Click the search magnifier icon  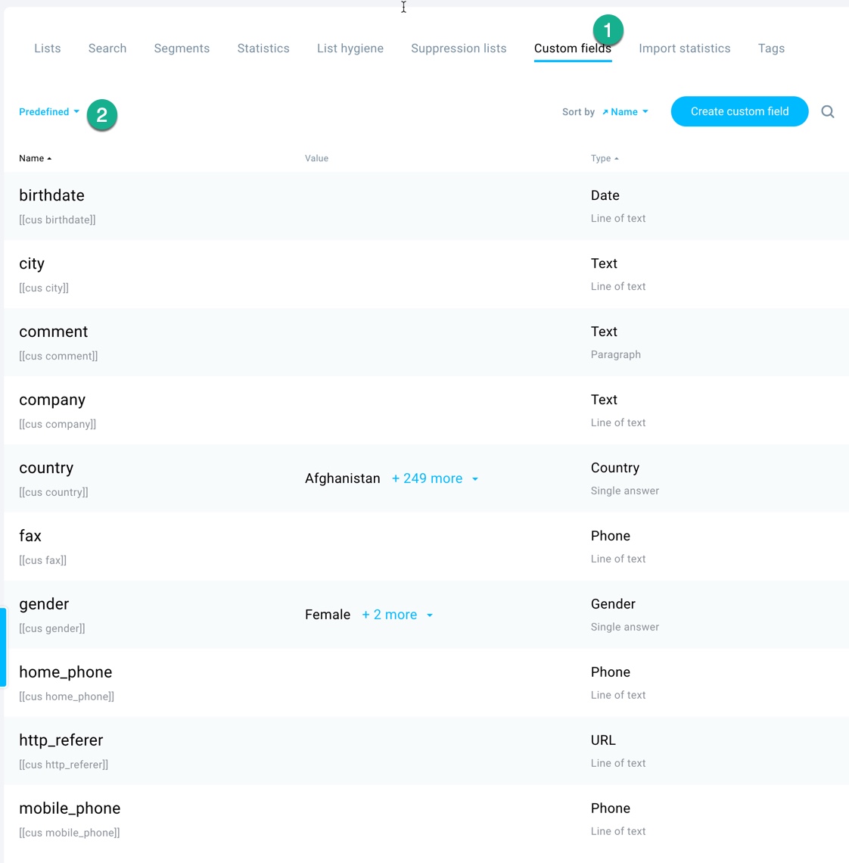pyautogui.click(x=828, y=112)
